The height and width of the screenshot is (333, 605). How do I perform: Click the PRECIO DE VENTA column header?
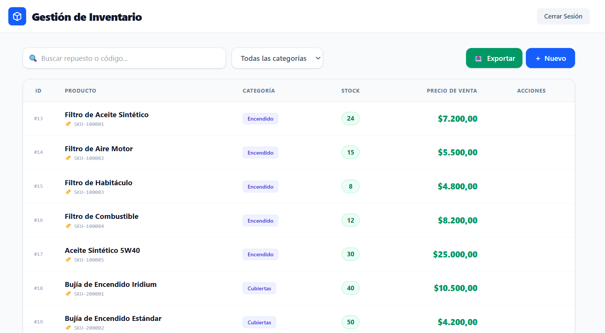tap(452, 91)
